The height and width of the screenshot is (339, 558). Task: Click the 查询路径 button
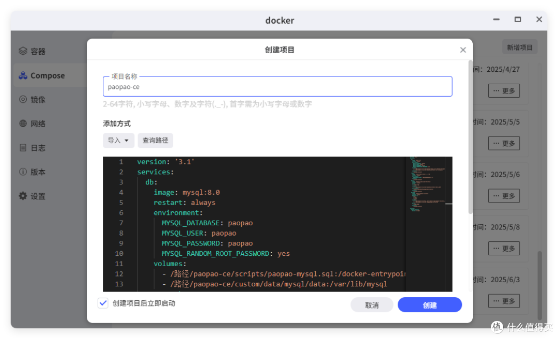click(156, 140)
